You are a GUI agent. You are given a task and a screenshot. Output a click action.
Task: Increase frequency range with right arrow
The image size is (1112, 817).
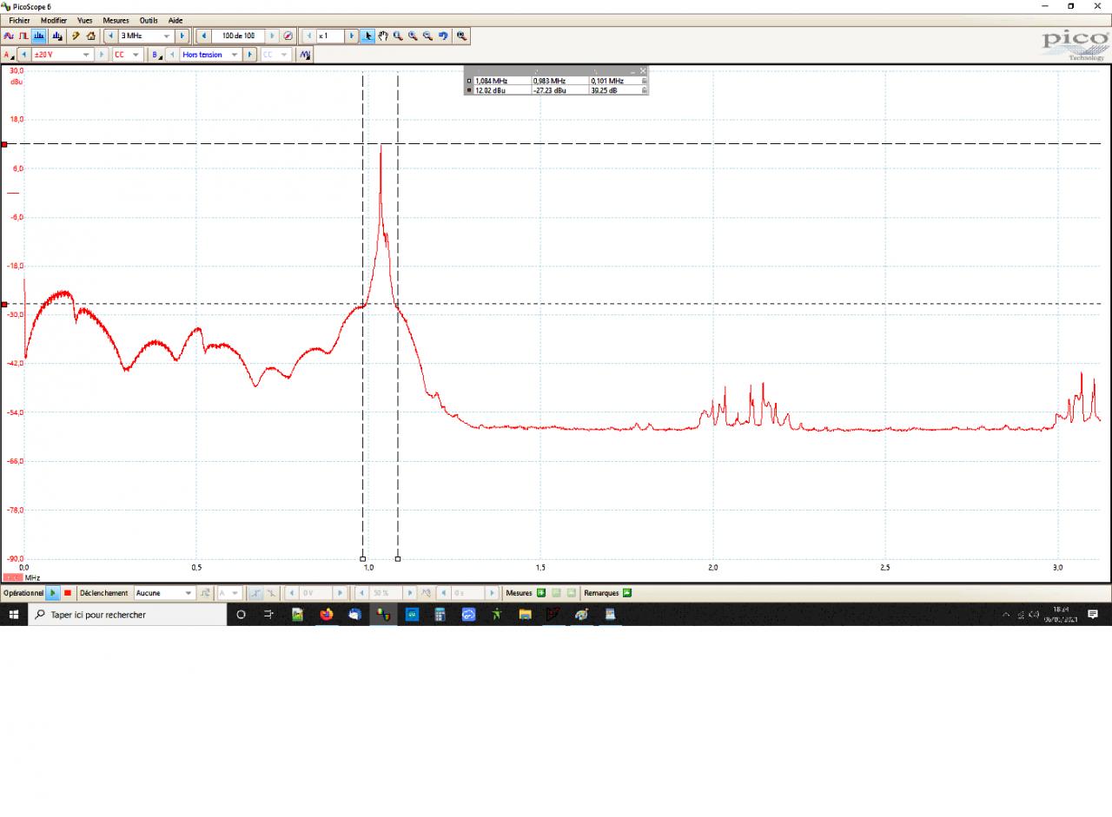(x=182, y=36)
